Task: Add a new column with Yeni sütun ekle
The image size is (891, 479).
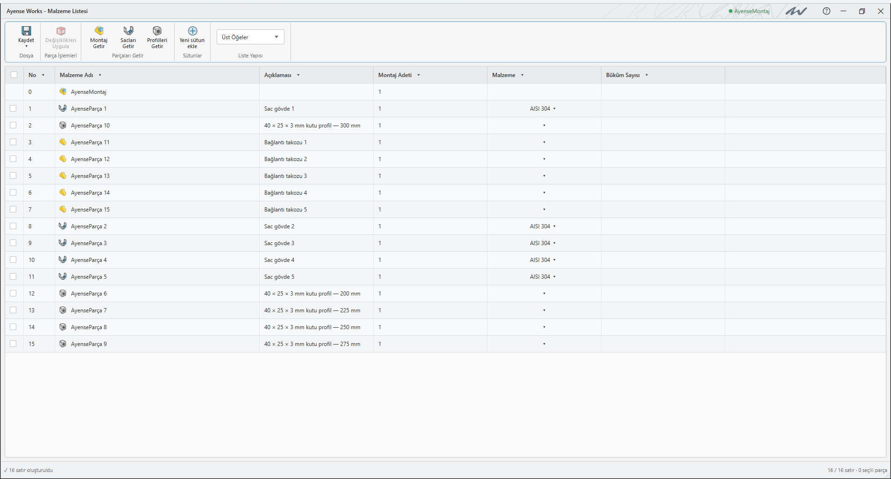Action: pos(192,37)
